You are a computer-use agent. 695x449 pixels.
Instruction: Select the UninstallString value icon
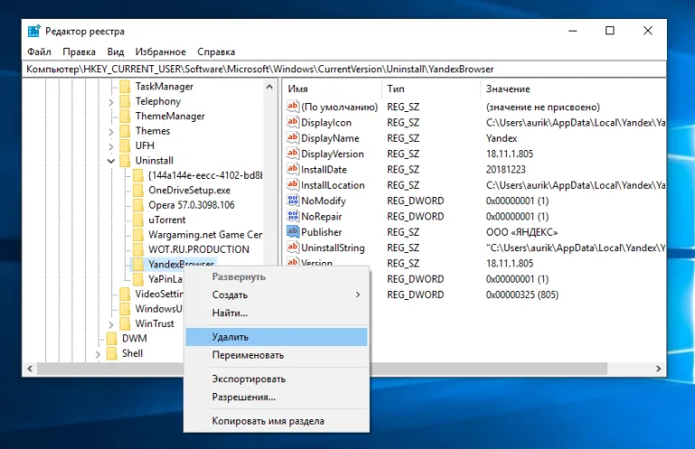click(292, 248)
